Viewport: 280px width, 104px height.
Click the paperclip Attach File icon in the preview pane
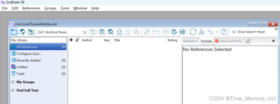(x=248, y=41)
